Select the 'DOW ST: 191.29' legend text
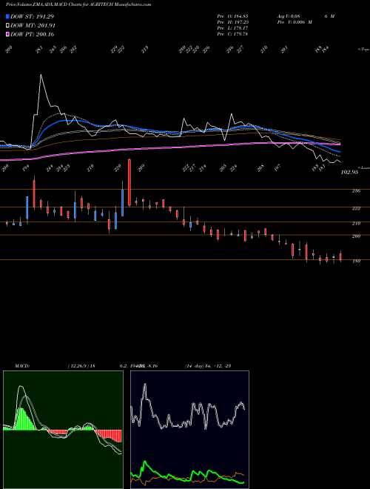This screenshot has height=489, width=370. click(x=33, y=16)
